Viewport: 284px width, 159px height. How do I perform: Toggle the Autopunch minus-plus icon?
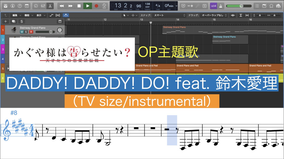click(190, 6)
